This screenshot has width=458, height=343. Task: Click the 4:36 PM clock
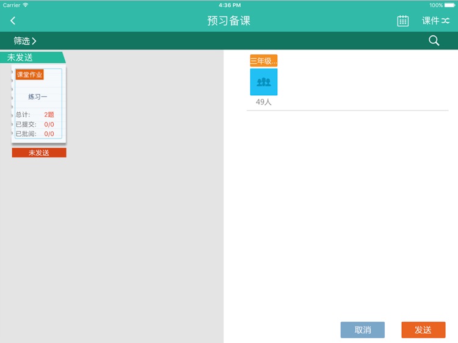pos(230,5)
